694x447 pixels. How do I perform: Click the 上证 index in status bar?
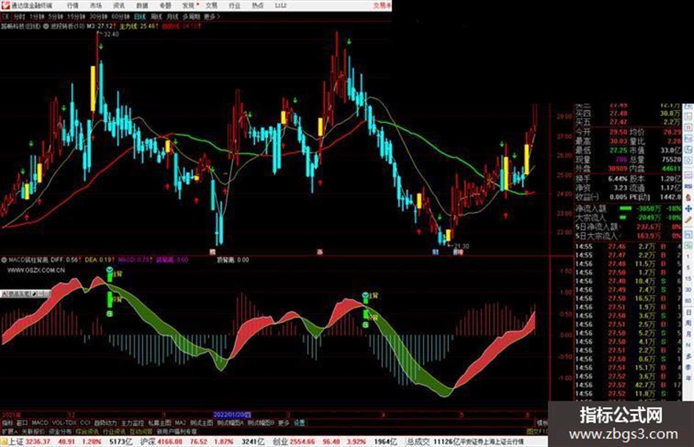coord(16,442)
